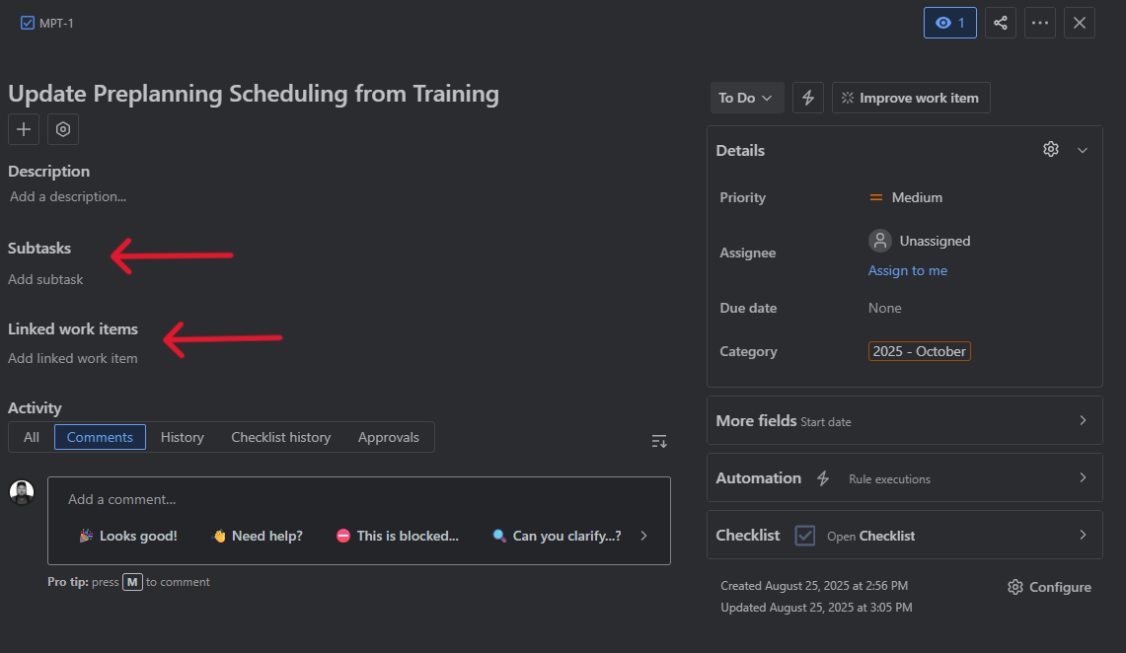The width and height of the screenshot is (1126, 653).
Task: Click the Configure gear icon
Action: tap(1014, 587)
